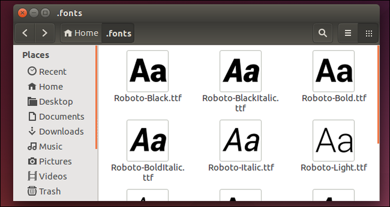Viewport: 390px width, 207px height.
Task: Click the Roboto-Bold.ttf file name
Action: [334, 98]
